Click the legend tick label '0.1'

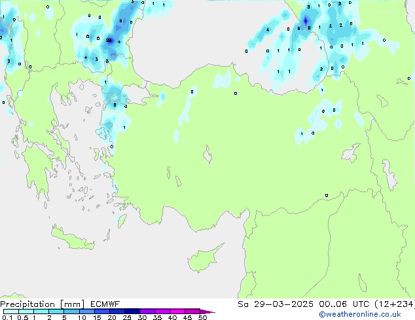(7, 317)
